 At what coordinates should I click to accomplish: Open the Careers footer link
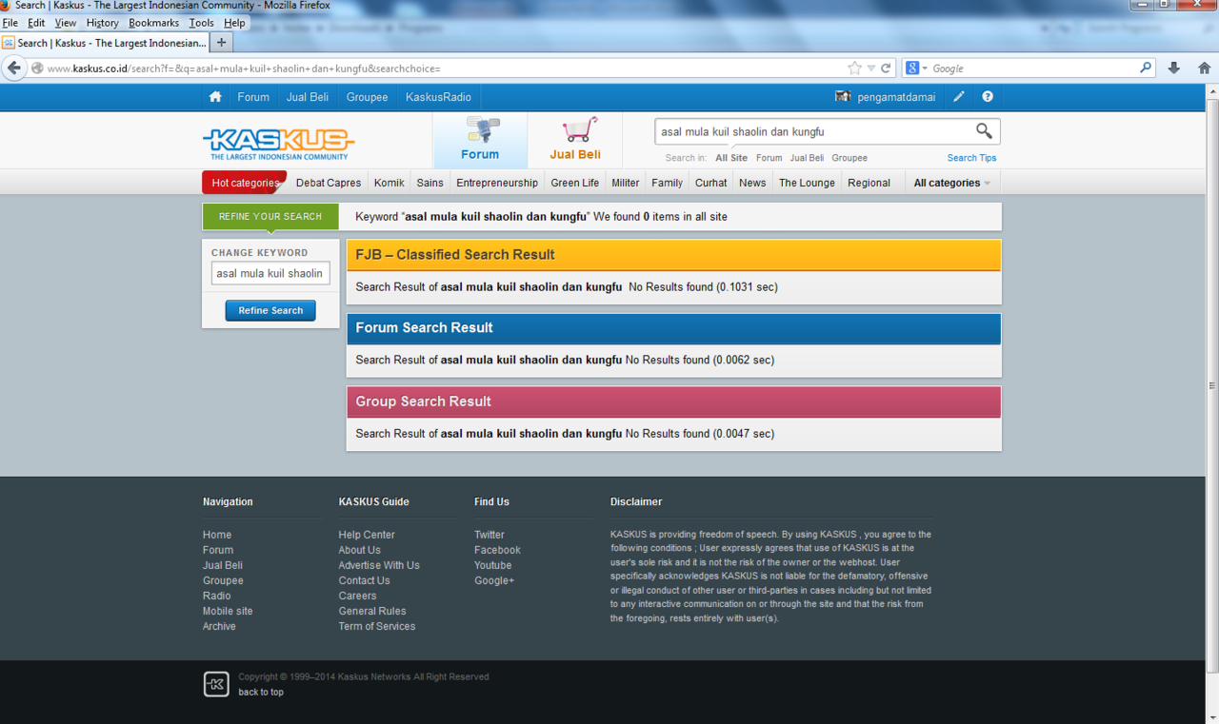pyautogui.click(x=357, y=596)
